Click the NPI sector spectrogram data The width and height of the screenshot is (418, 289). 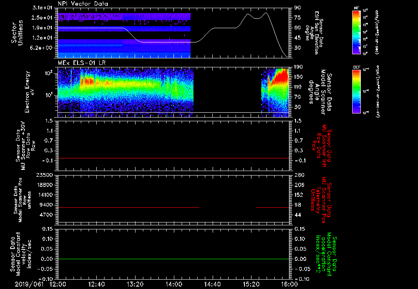124,35
